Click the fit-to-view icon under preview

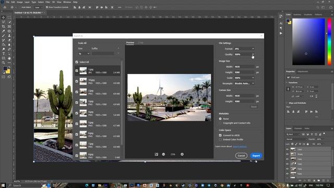pyautogui.click(x=157, y=154)
